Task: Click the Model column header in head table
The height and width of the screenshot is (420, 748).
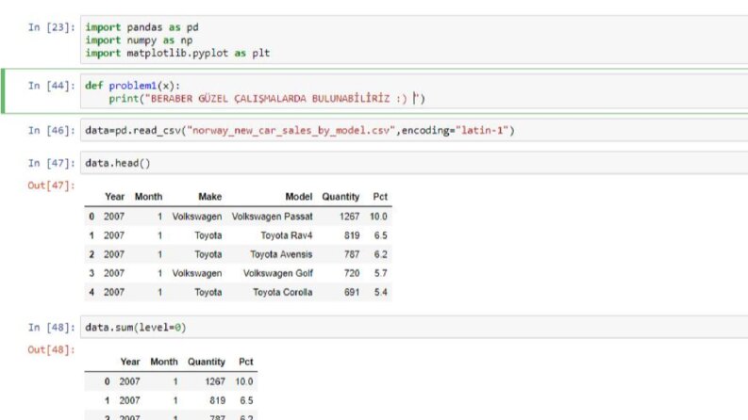Action: click(299, 197)
